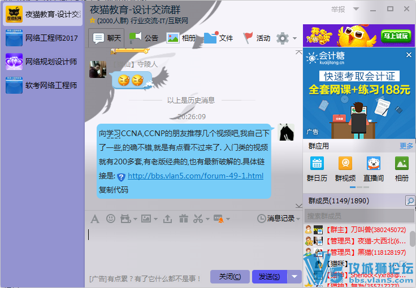This screenshot has height=288, width=416.
Task: Open the 文件 files tab
Action: click(218, 38)
